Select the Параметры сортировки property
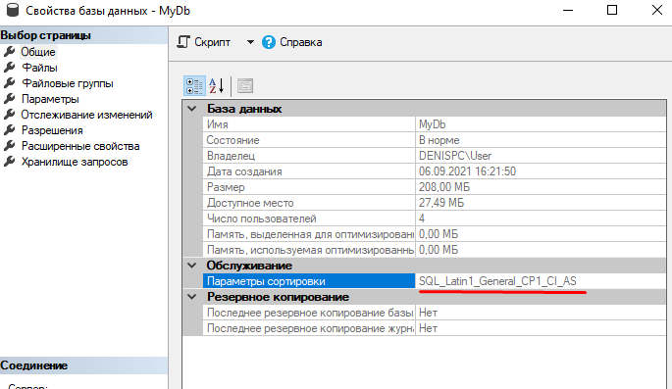This screenshot has width=672, height=389. coord(309,281)
